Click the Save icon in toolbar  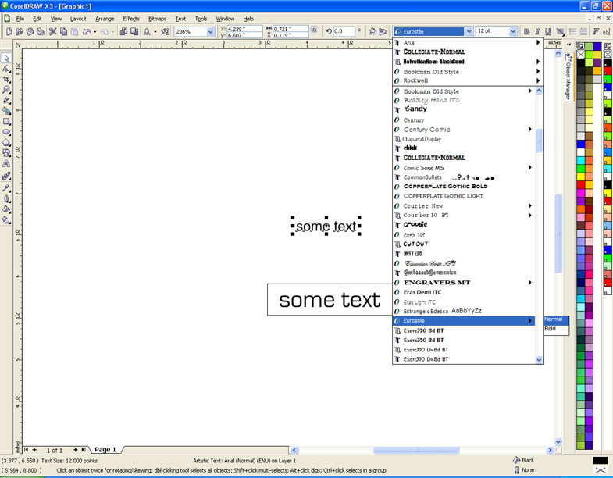coord(30,32)
